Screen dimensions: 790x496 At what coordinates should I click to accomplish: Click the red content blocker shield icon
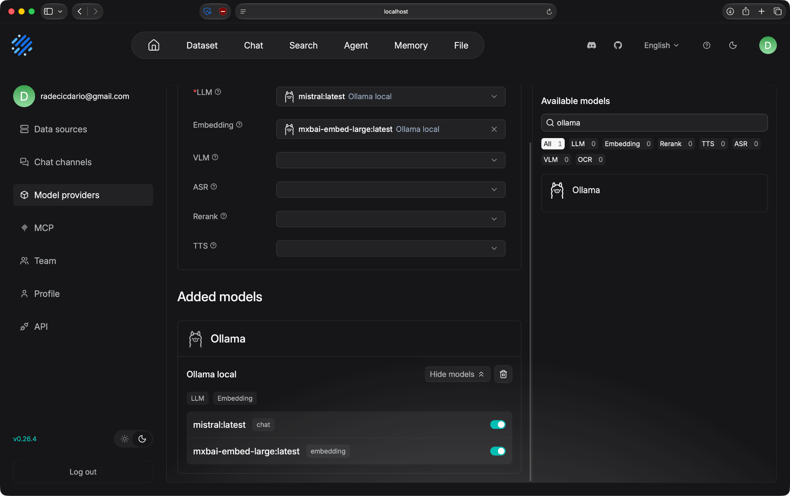pyautogui.click(x=223, y=12)
